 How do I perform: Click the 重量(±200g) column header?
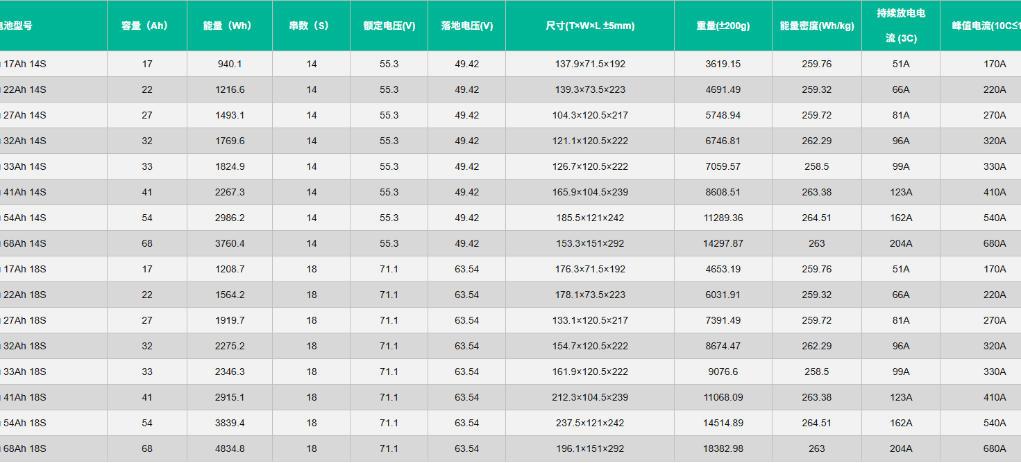(x=723, y=26)
